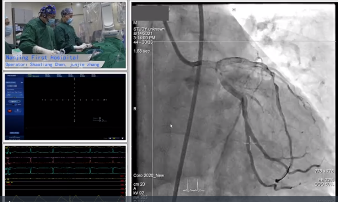Open the LAD vessel dropdown in Polaris panel

point(14,95)
